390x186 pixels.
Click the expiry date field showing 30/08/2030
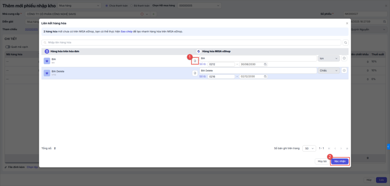pos(253,65)
